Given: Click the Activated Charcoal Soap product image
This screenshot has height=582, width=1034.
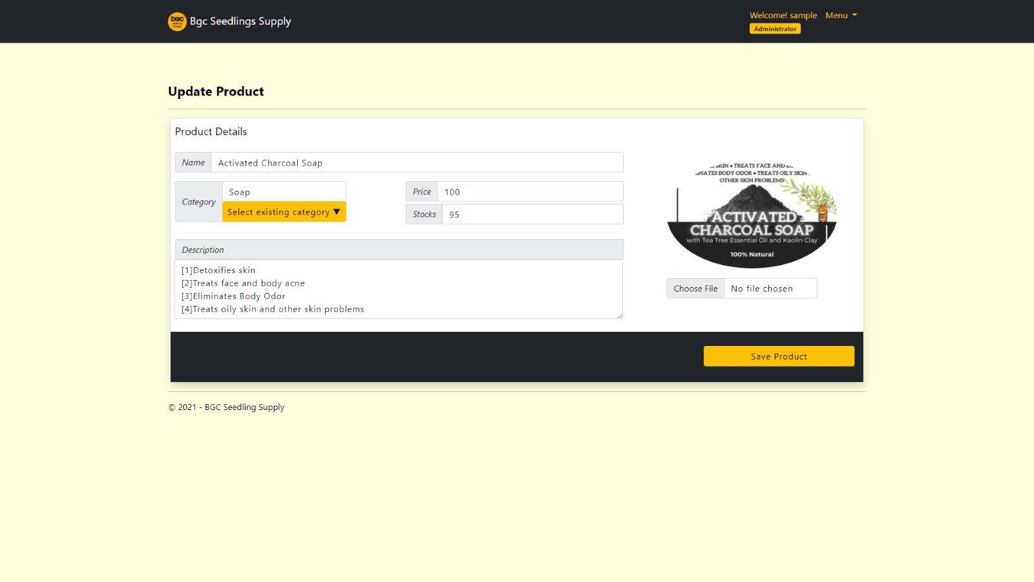Looking at the screenshot, I should point(752,214).
